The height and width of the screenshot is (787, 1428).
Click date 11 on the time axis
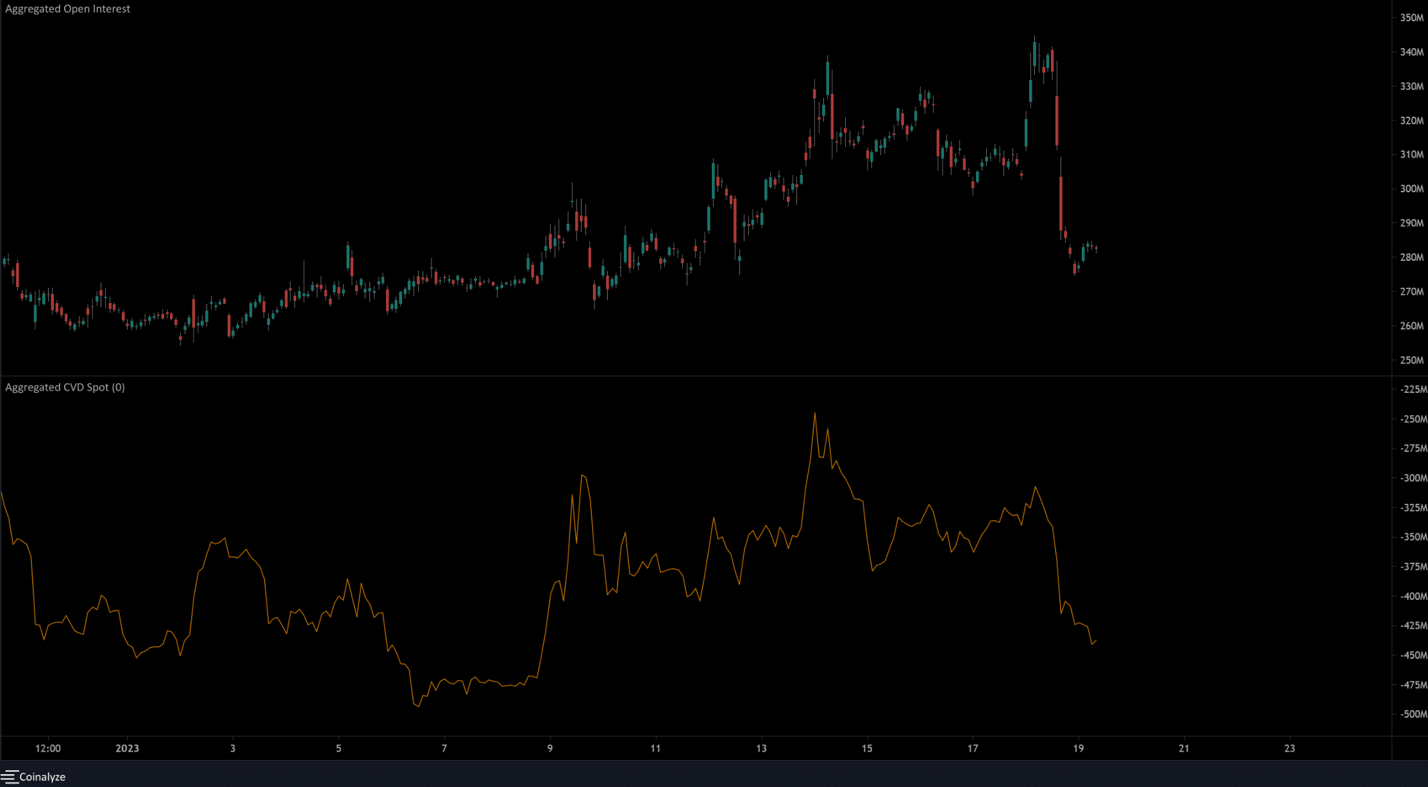(655, 749)
